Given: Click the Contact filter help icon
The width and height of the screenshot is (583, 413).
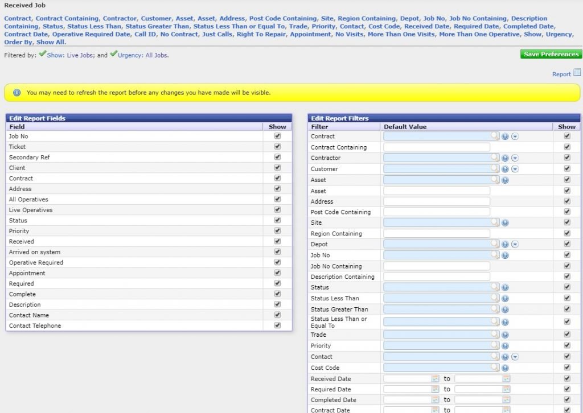Looking at the screenshot, I should [505, 357].
